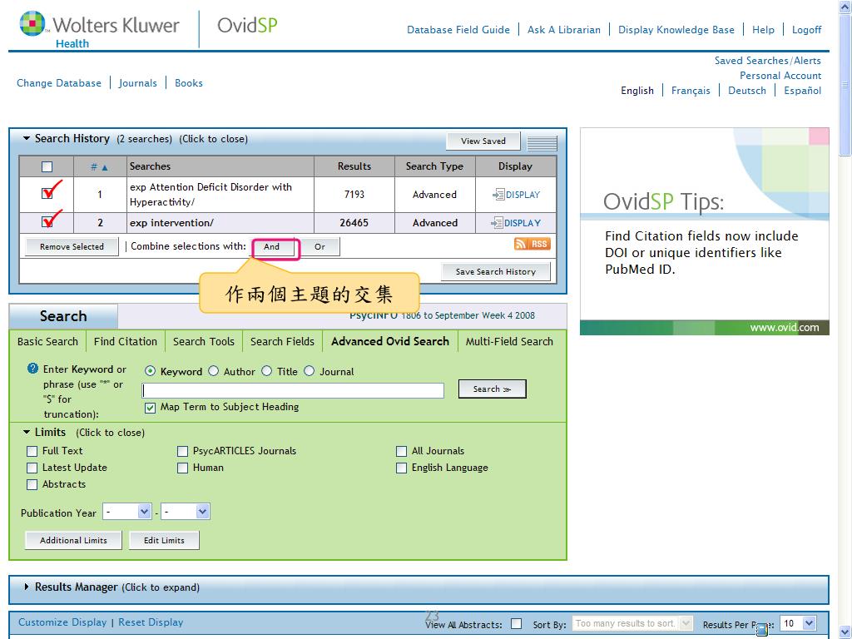Toggle View All Abstracts checkbox
Screen dimensions: 852x639
pyautogui.click(x=516, y=624)
